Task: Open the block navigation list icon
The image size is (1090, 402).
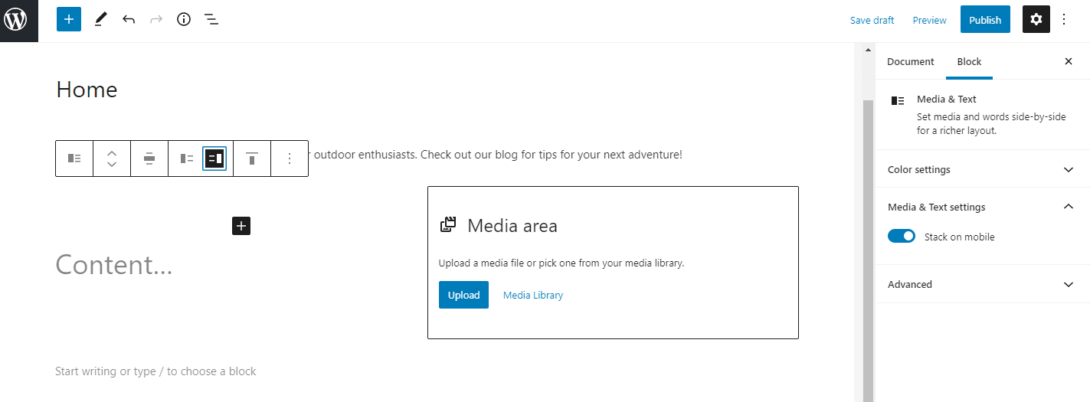Action: click(x=211, y=20)
